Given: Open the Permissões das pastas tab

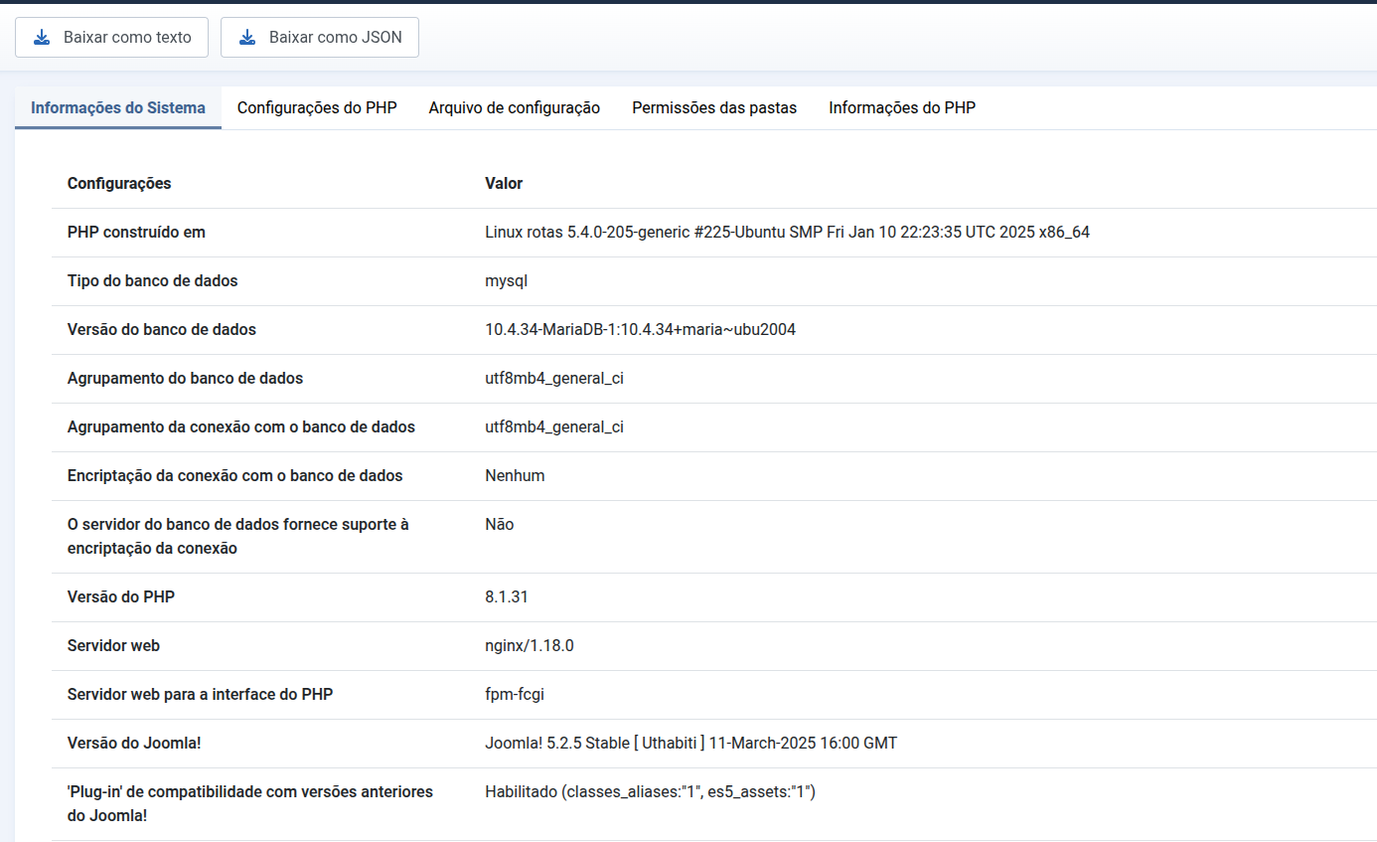Looking at the screenshot, I should tap(714, 108).
